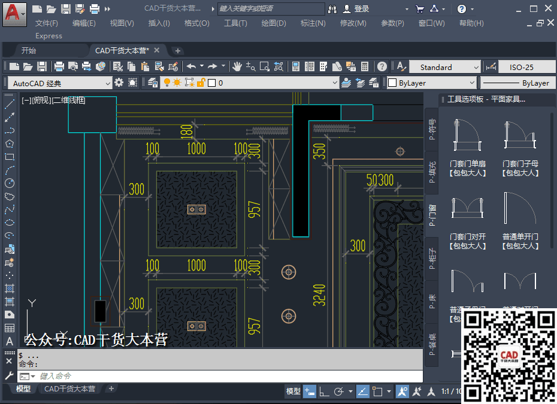Click the ByLayer linetype line preview
The height and width of the screenshot is (404, 557).
501,83
